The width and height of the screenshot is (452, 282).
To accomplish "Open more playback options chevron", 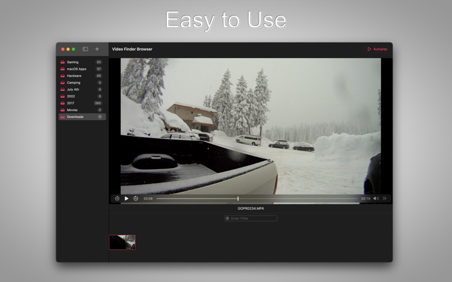I will (x=385, y=199).
